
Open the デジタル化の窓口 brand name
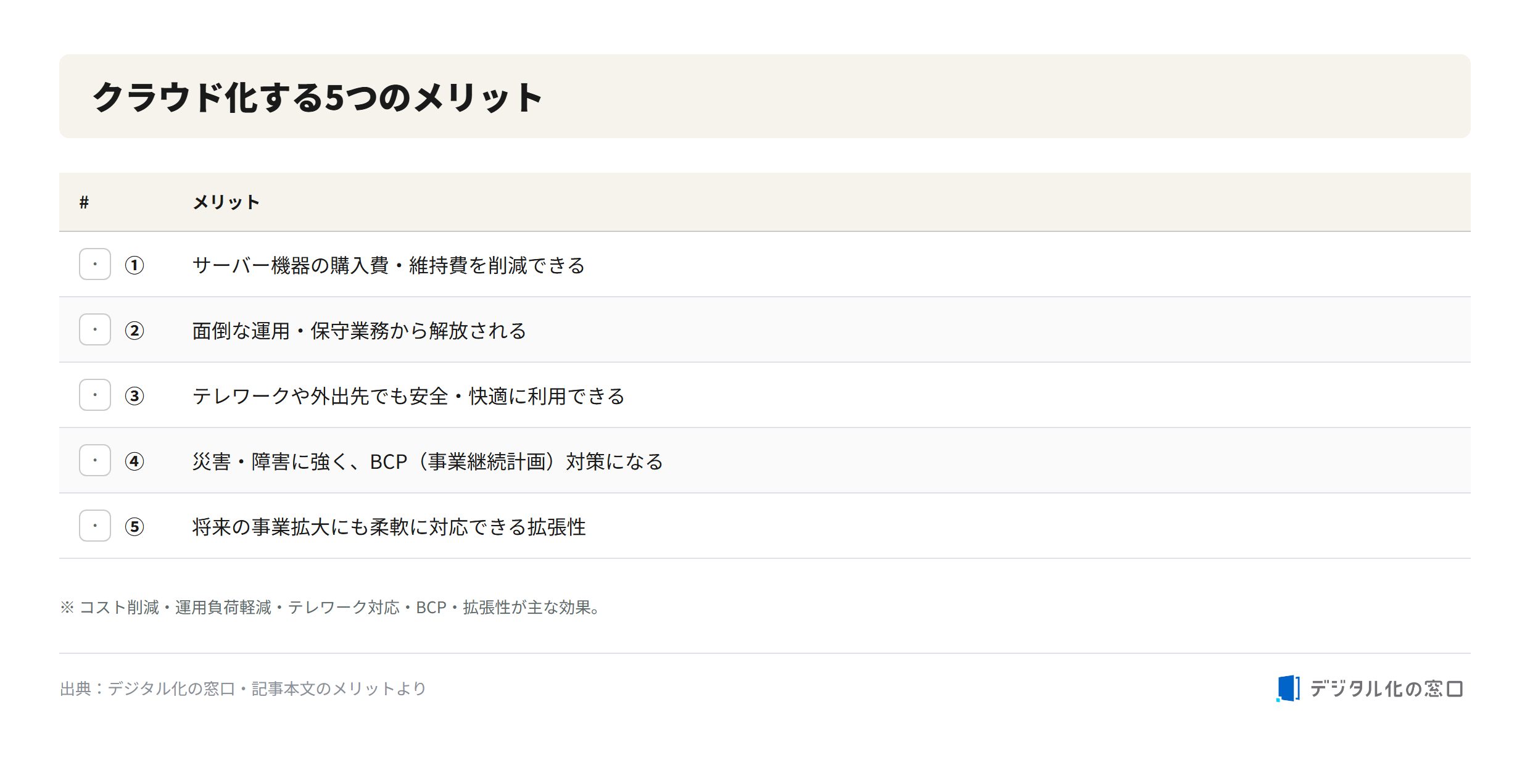(x=1386, y=688)
